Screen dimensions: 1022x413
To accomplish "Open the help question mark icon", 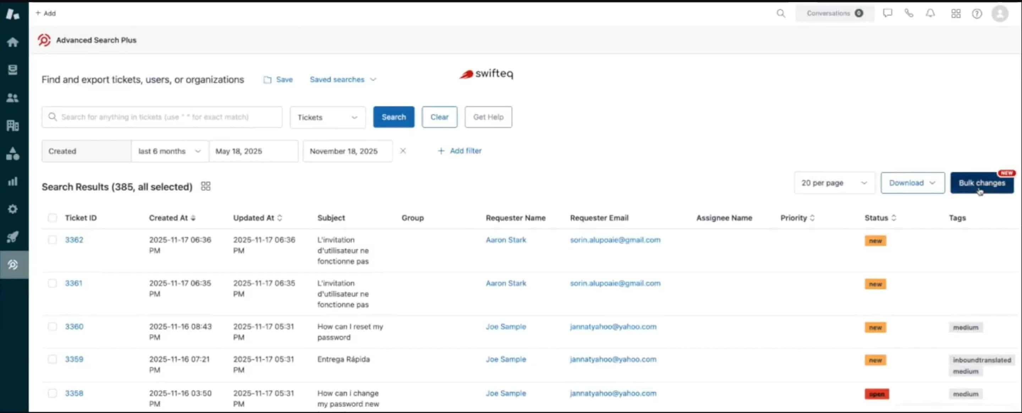I will pos(977,14).
